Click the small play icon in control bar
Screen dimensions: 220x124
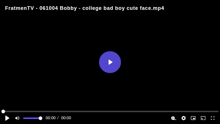7,118
